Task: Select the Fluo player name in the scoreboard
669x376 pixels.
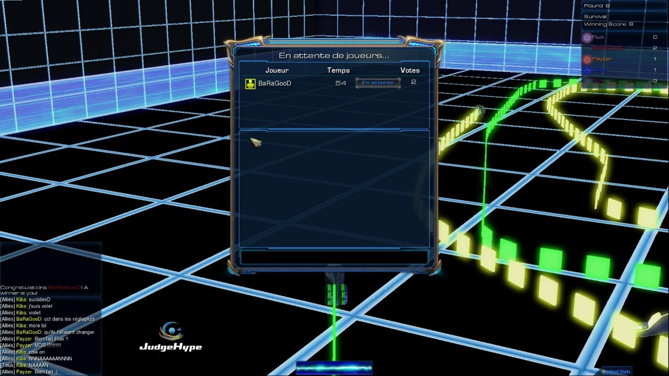Action: (x=597, y=37)
